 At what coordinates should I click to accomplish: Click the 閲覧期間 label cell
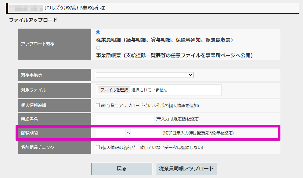55,133
